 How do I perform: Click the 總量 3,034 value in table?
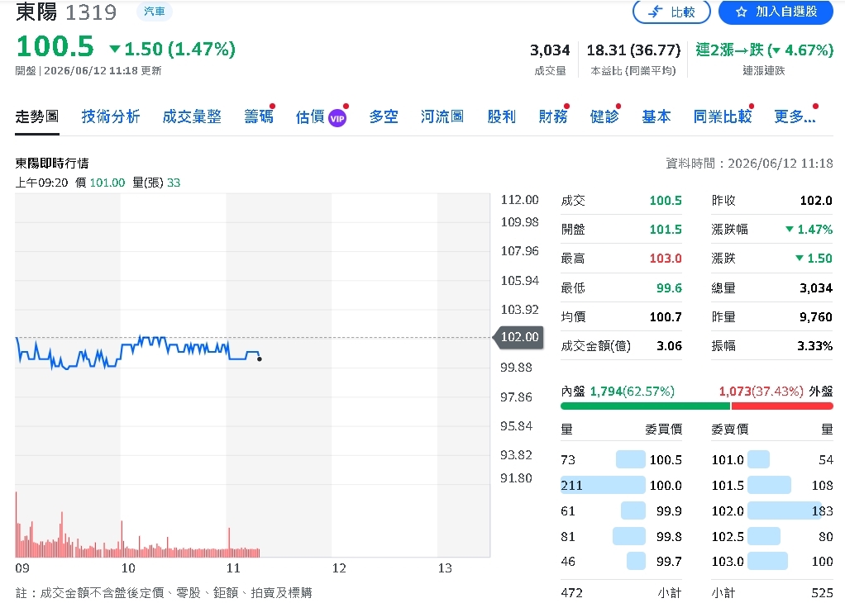[816, 288]
